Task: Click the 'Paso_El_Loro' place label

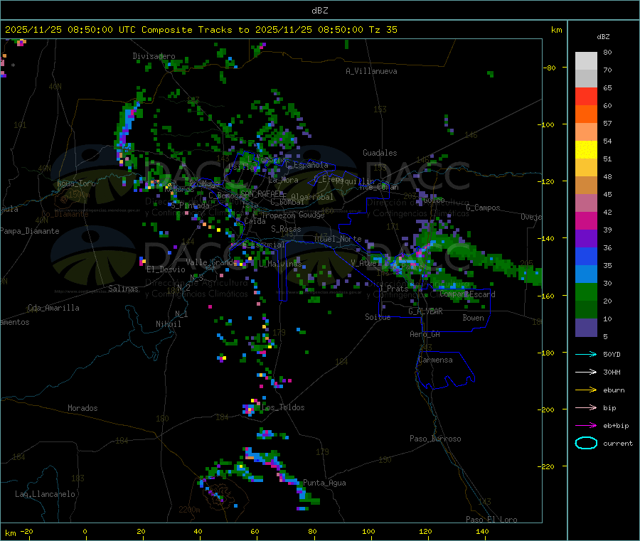Action: click(x=491, y=520)
